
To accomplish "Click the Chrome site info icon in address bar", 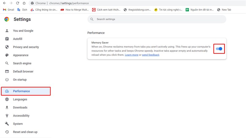I will tap(32, 3).
